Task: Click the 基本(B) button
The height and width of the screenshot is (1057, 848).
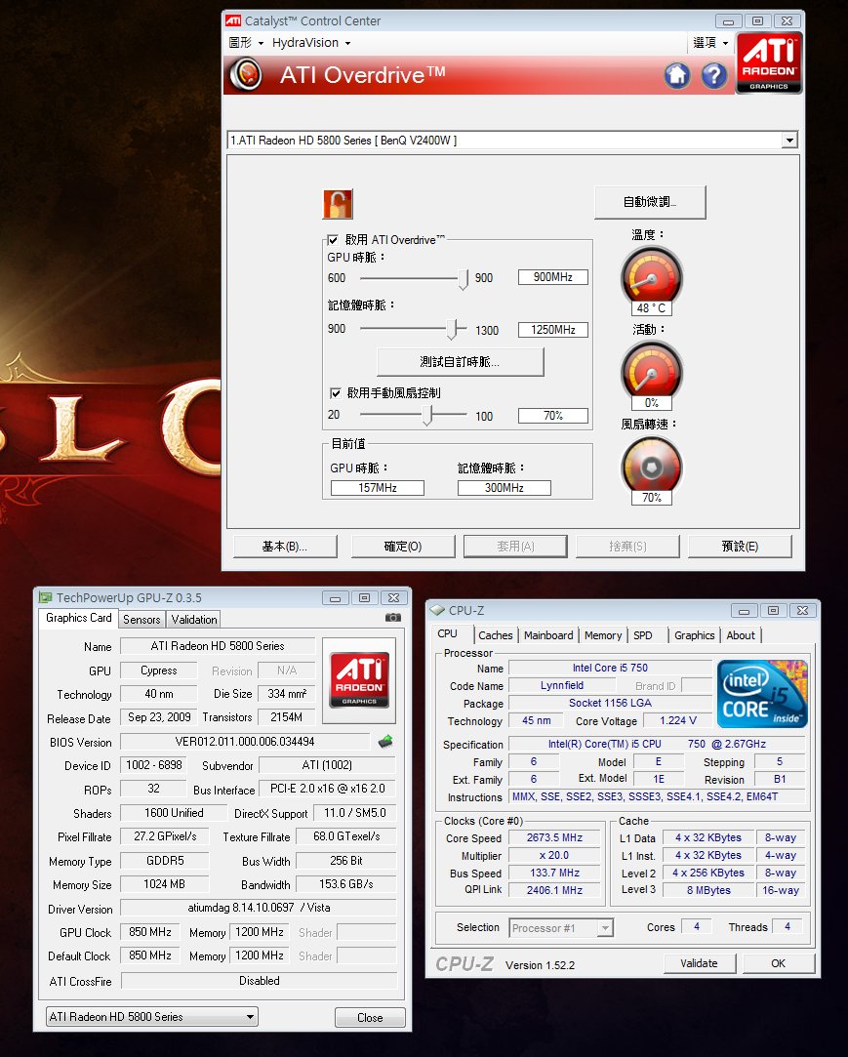Action: pyautogui.click(x=285, y=547)
